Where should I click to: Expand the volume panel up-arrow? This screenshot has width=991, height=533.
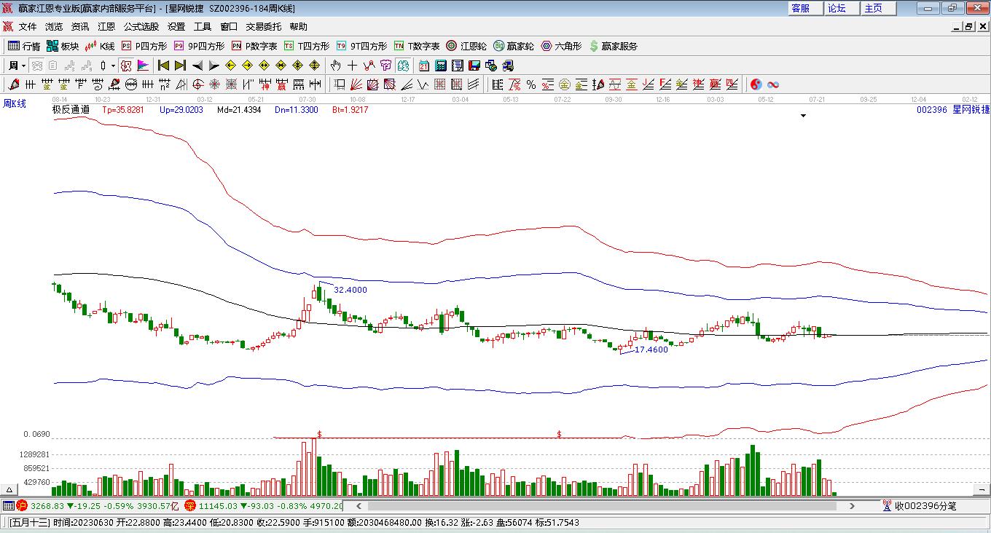pyautogui.click(x=10, y=490)
